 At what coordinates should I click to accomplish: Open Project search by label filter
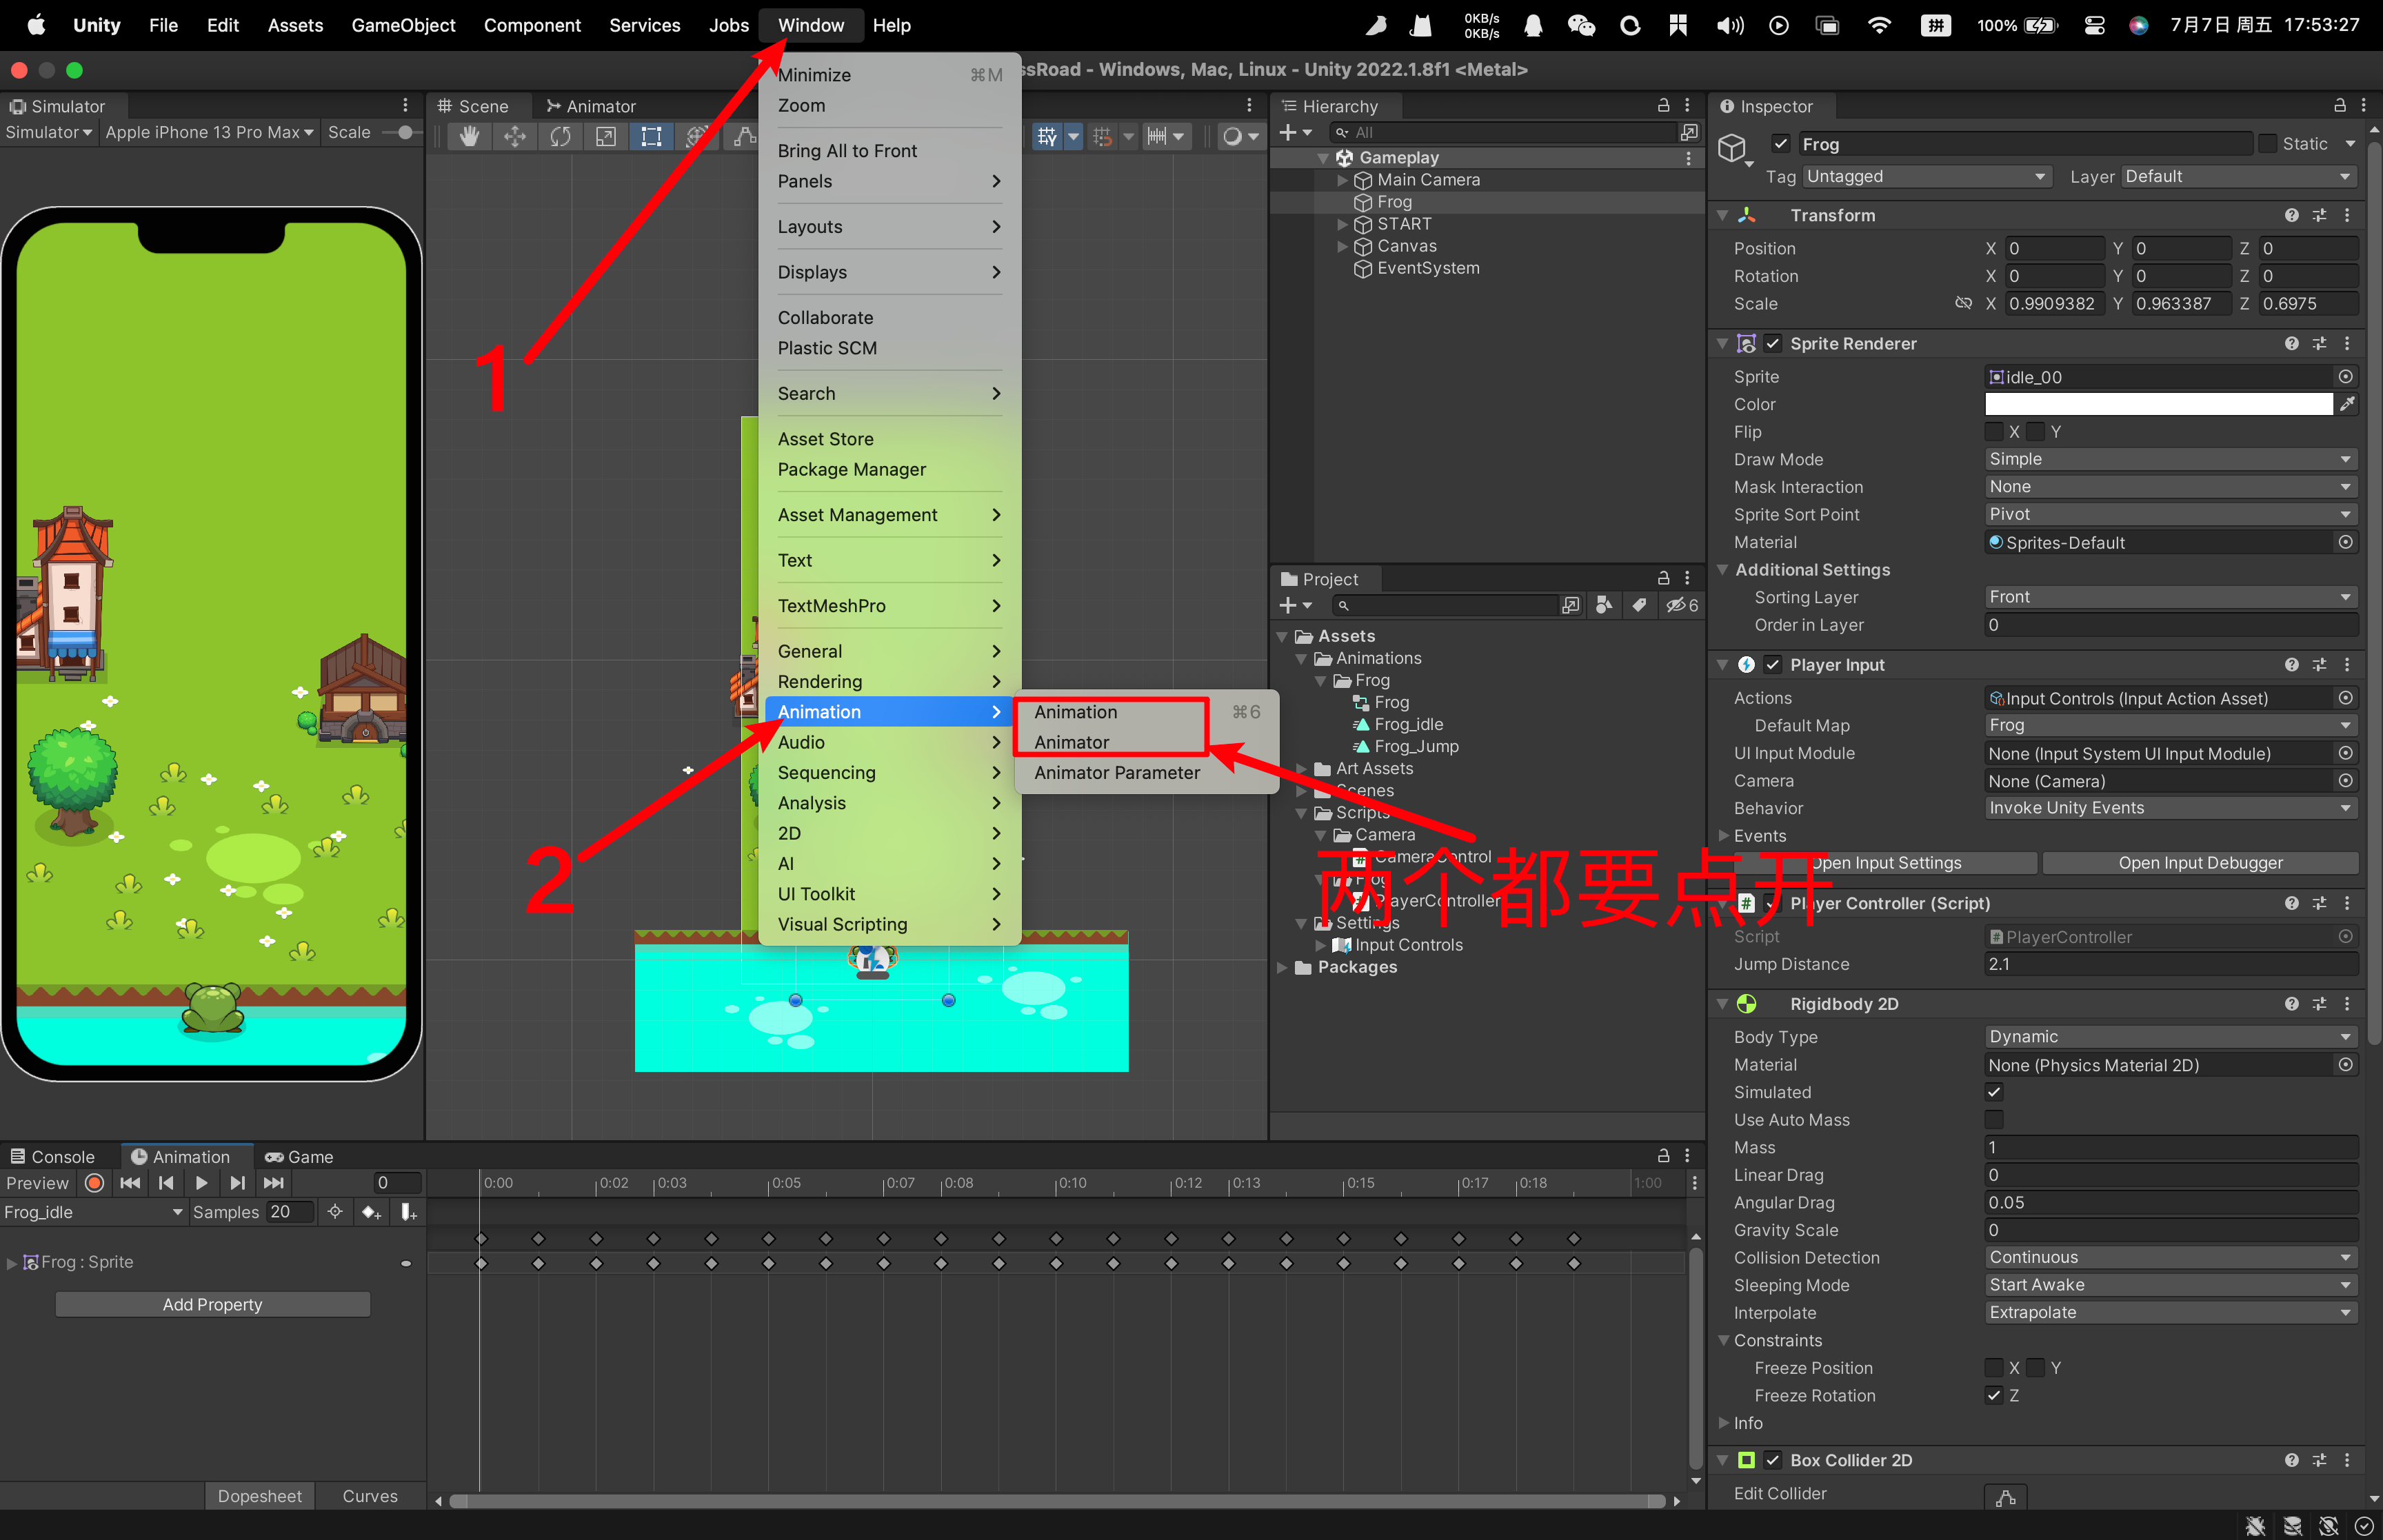[1639, 605]
